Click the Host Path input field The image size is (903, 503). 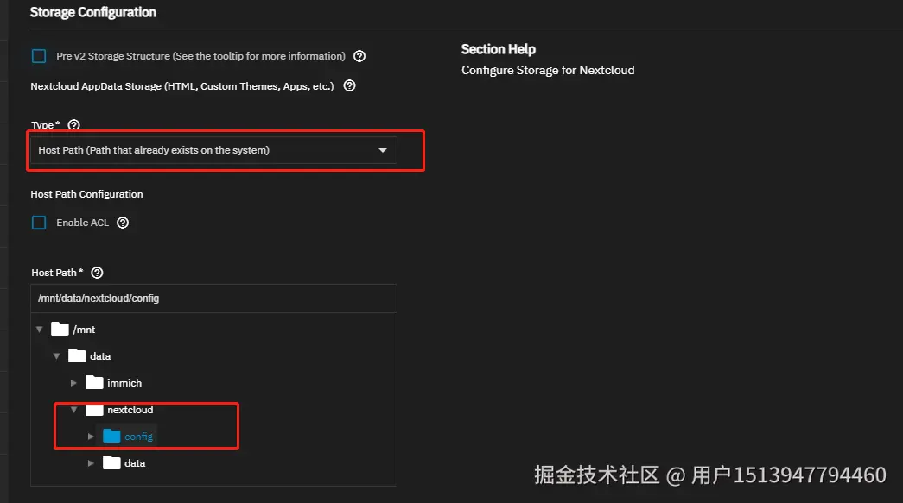[213, 299]
